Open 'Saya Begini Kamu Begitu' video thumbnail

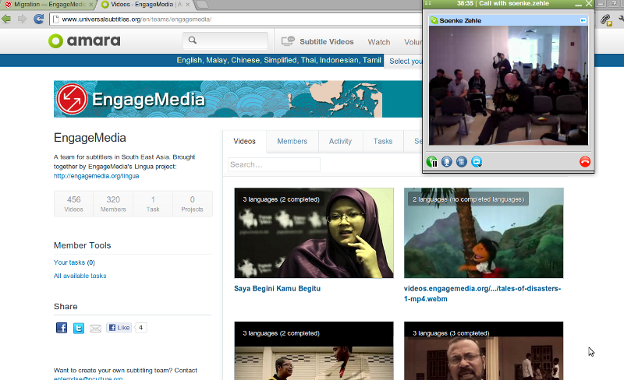pos(314,233)
